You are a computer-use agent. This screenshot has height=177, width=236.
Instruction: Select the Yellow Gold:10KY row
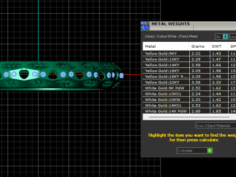point(189,59)
